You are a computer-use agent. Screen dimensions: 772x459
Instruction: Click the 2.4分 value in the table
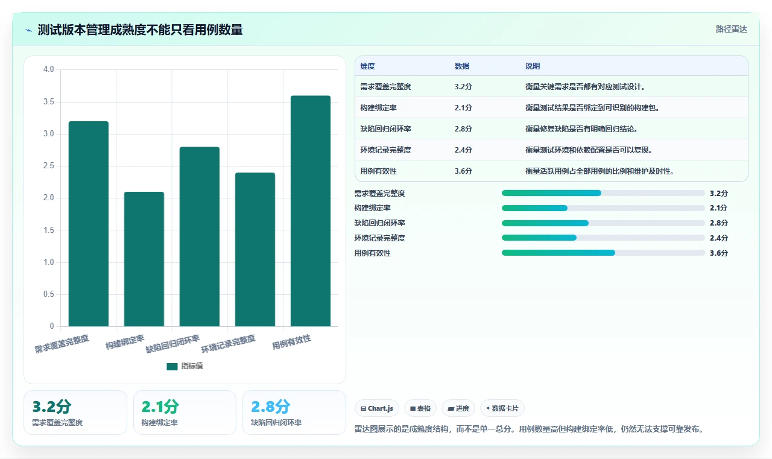tap(463, 150)
